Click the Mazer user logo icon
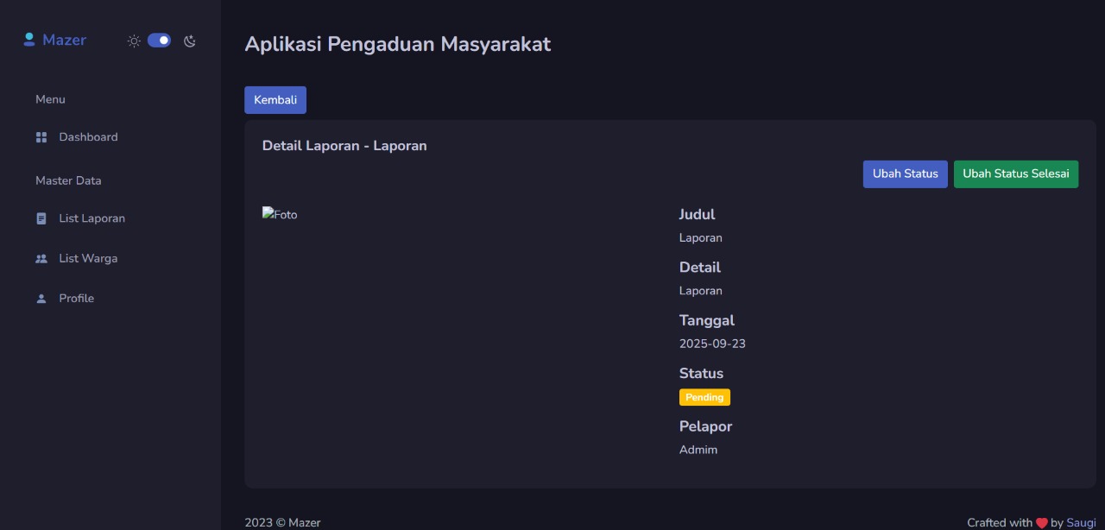Screen dimensions: 1105x530 (x=28, y=40)
